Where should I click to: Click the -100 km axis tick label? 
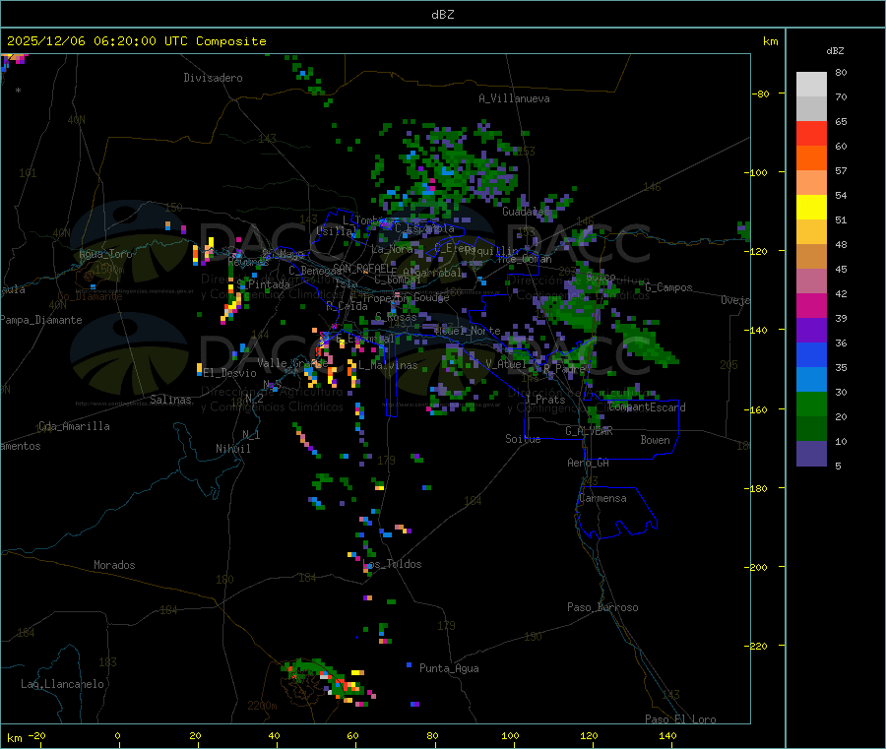click(x=756, y=172)
